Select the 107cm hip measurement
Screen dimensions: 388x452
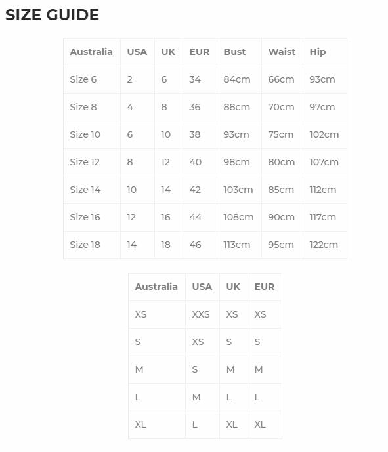324,162
